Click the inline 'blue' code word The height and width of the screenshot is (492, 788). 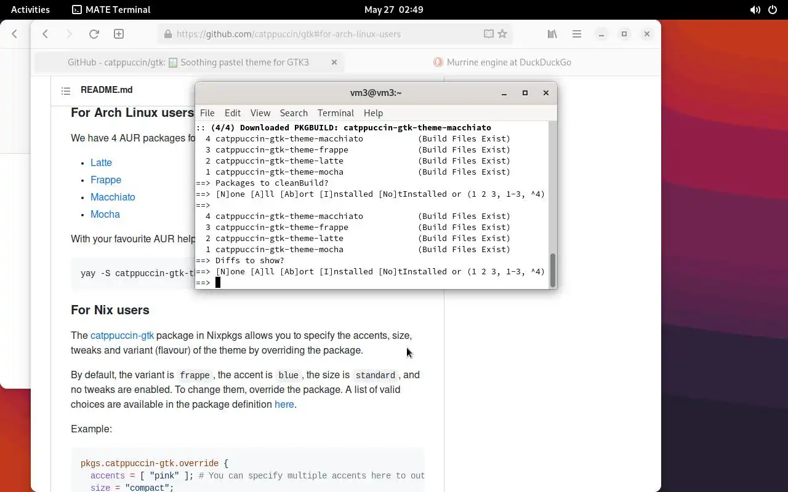point(288,375)
